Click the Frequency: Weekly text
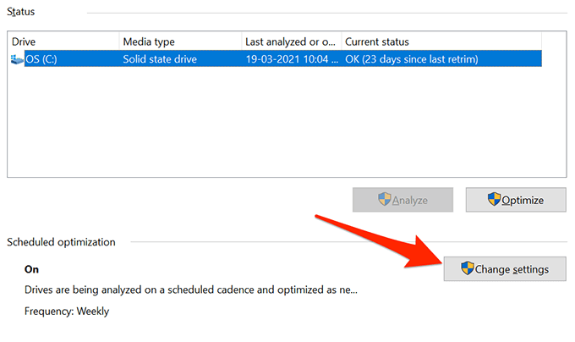 coord(66,311)
